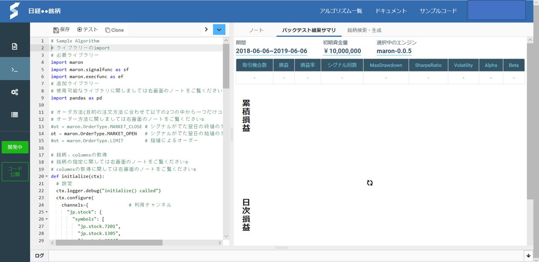Click the right chevron arrow in the editor toolbar
539x262 pixels.
tap(206, 30)
